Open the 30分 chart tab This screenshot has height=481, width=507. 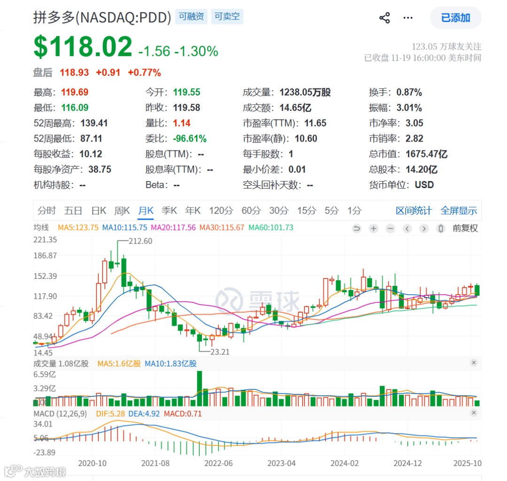coord(279,211)
